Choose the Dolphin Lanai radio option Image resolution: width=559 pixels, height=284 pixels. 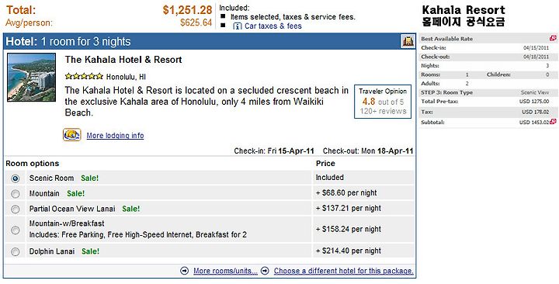[15, 252]
